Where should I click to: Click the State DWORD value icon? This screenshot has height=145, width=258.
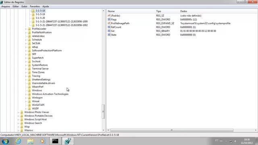point(109,35)
